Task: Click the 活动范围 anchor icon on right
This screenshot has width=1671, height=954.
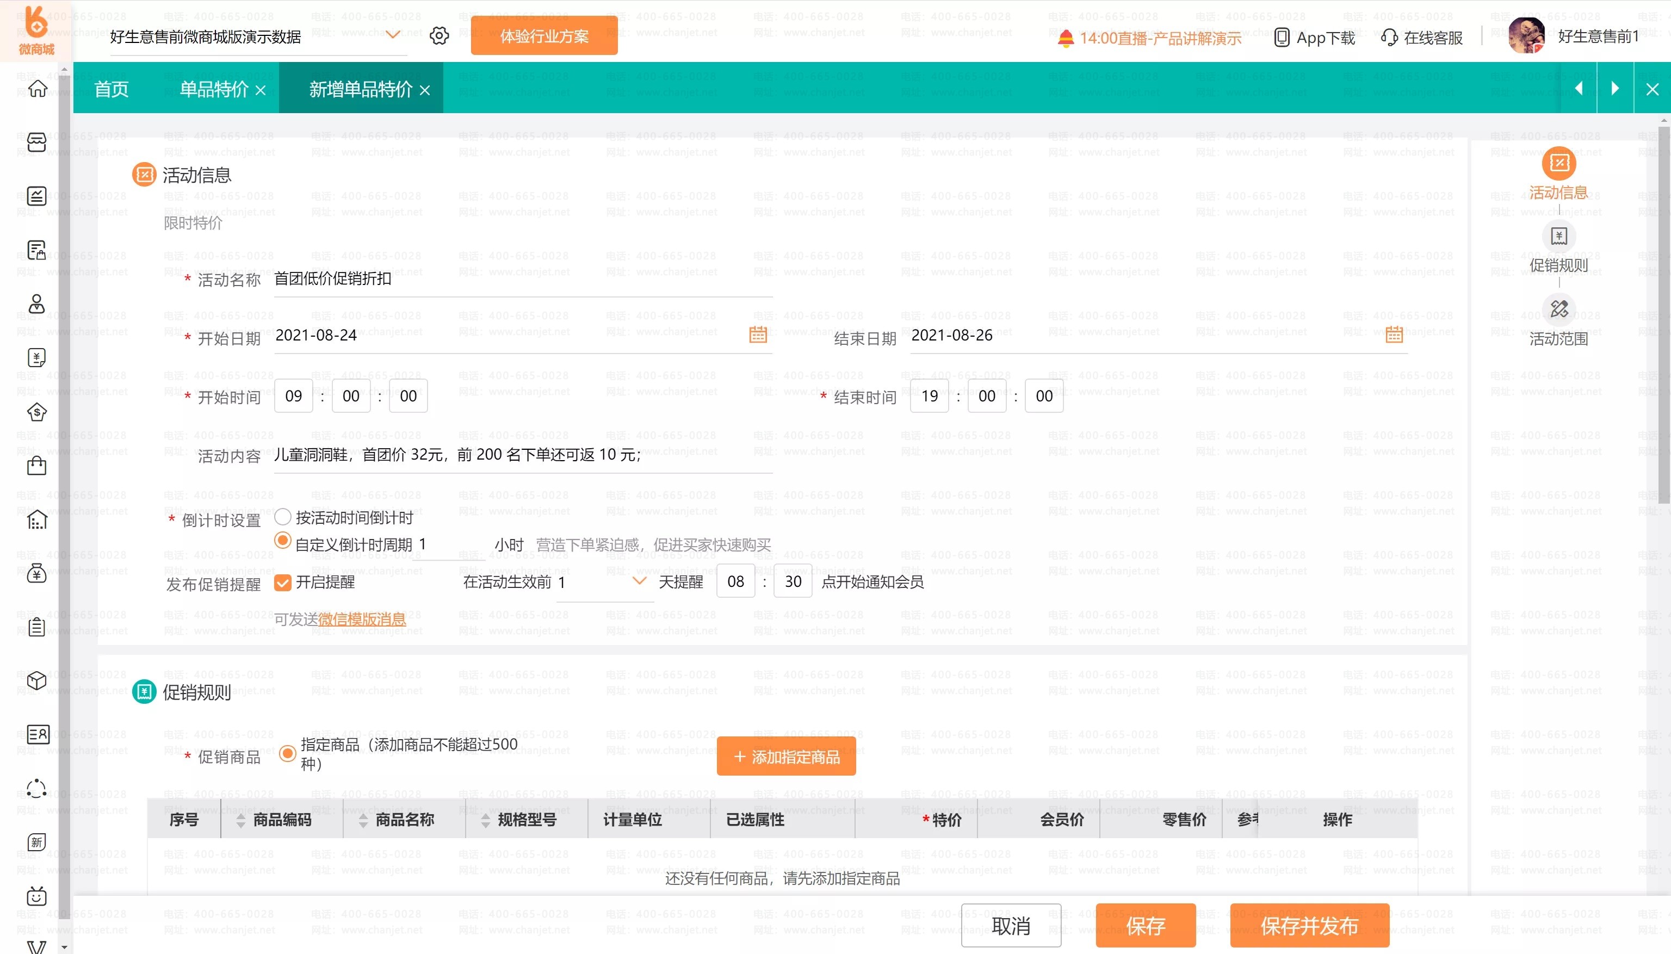Action: point(1558,308)
